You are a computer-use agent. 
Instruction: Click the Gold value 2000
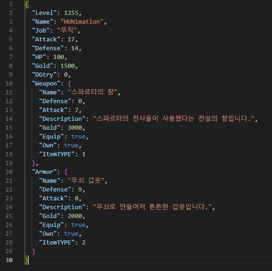(75, 216)
